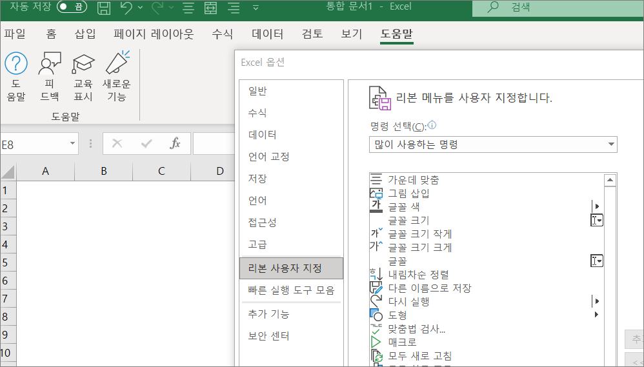Viewport: 644px width, 367px height.
Task: Click the Save floppy disk icon
Action: (104, 7)
